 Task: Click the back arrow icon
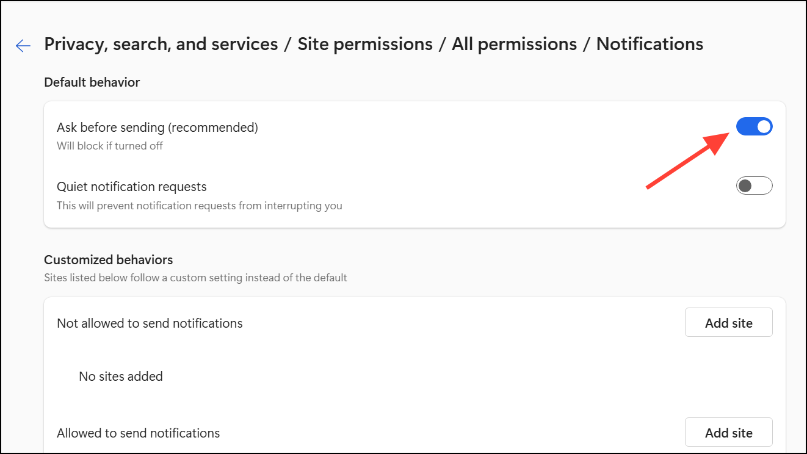[23, 46]
